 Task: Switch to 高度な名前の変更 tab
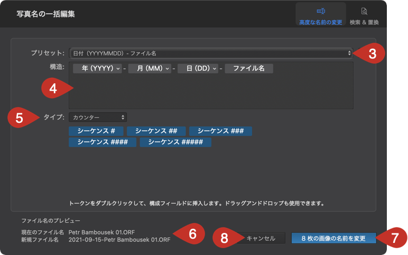[321, 14]
